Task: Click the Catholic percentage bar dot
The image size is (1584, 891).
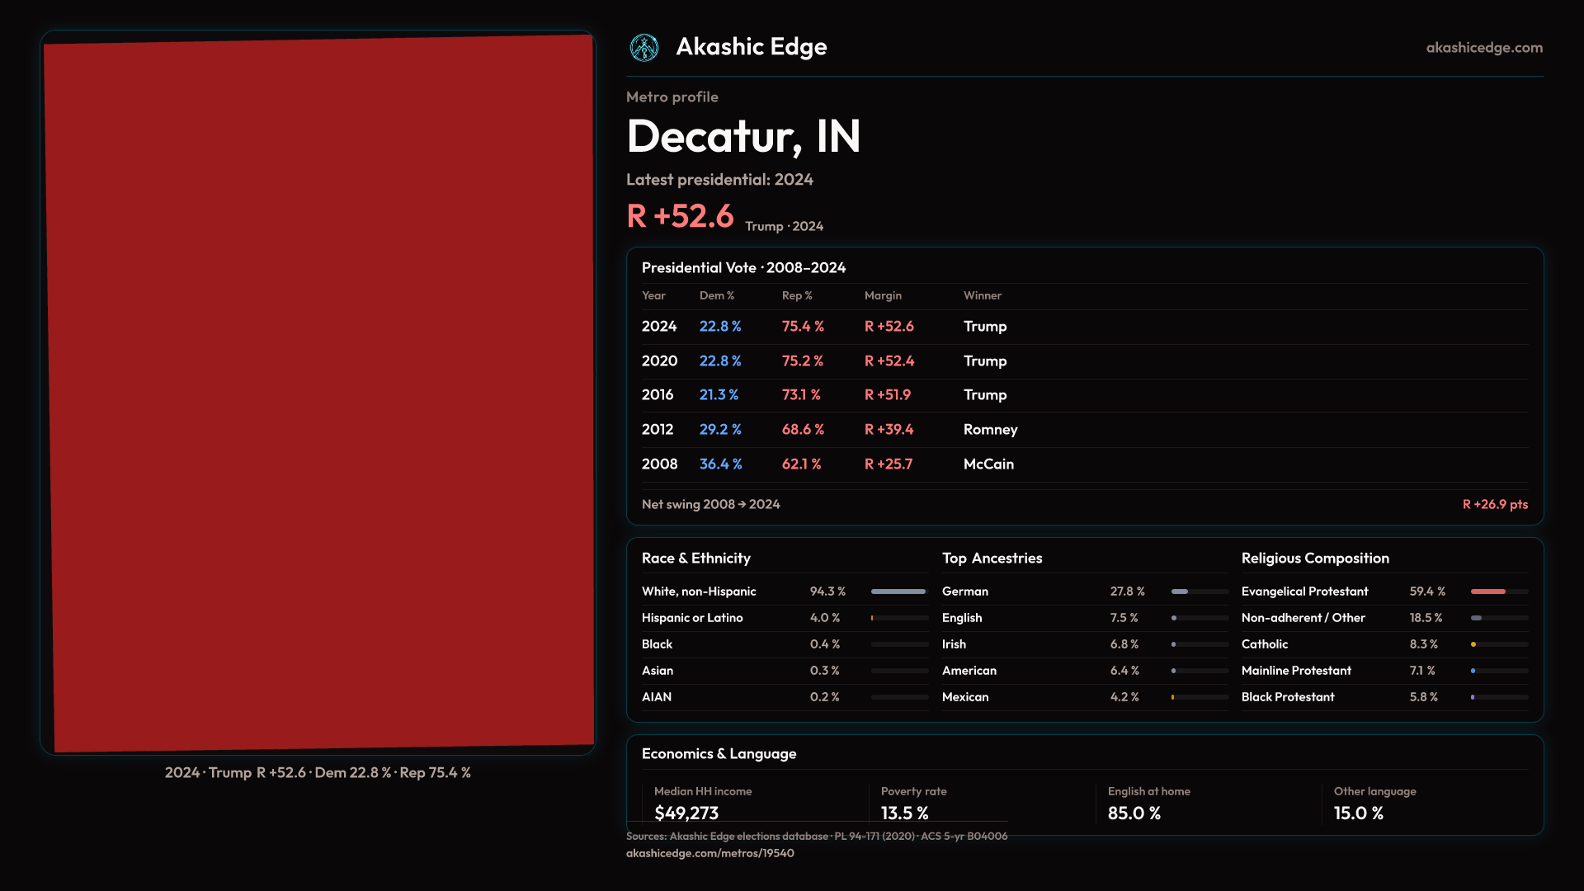Action: [x=1473, y=644]
